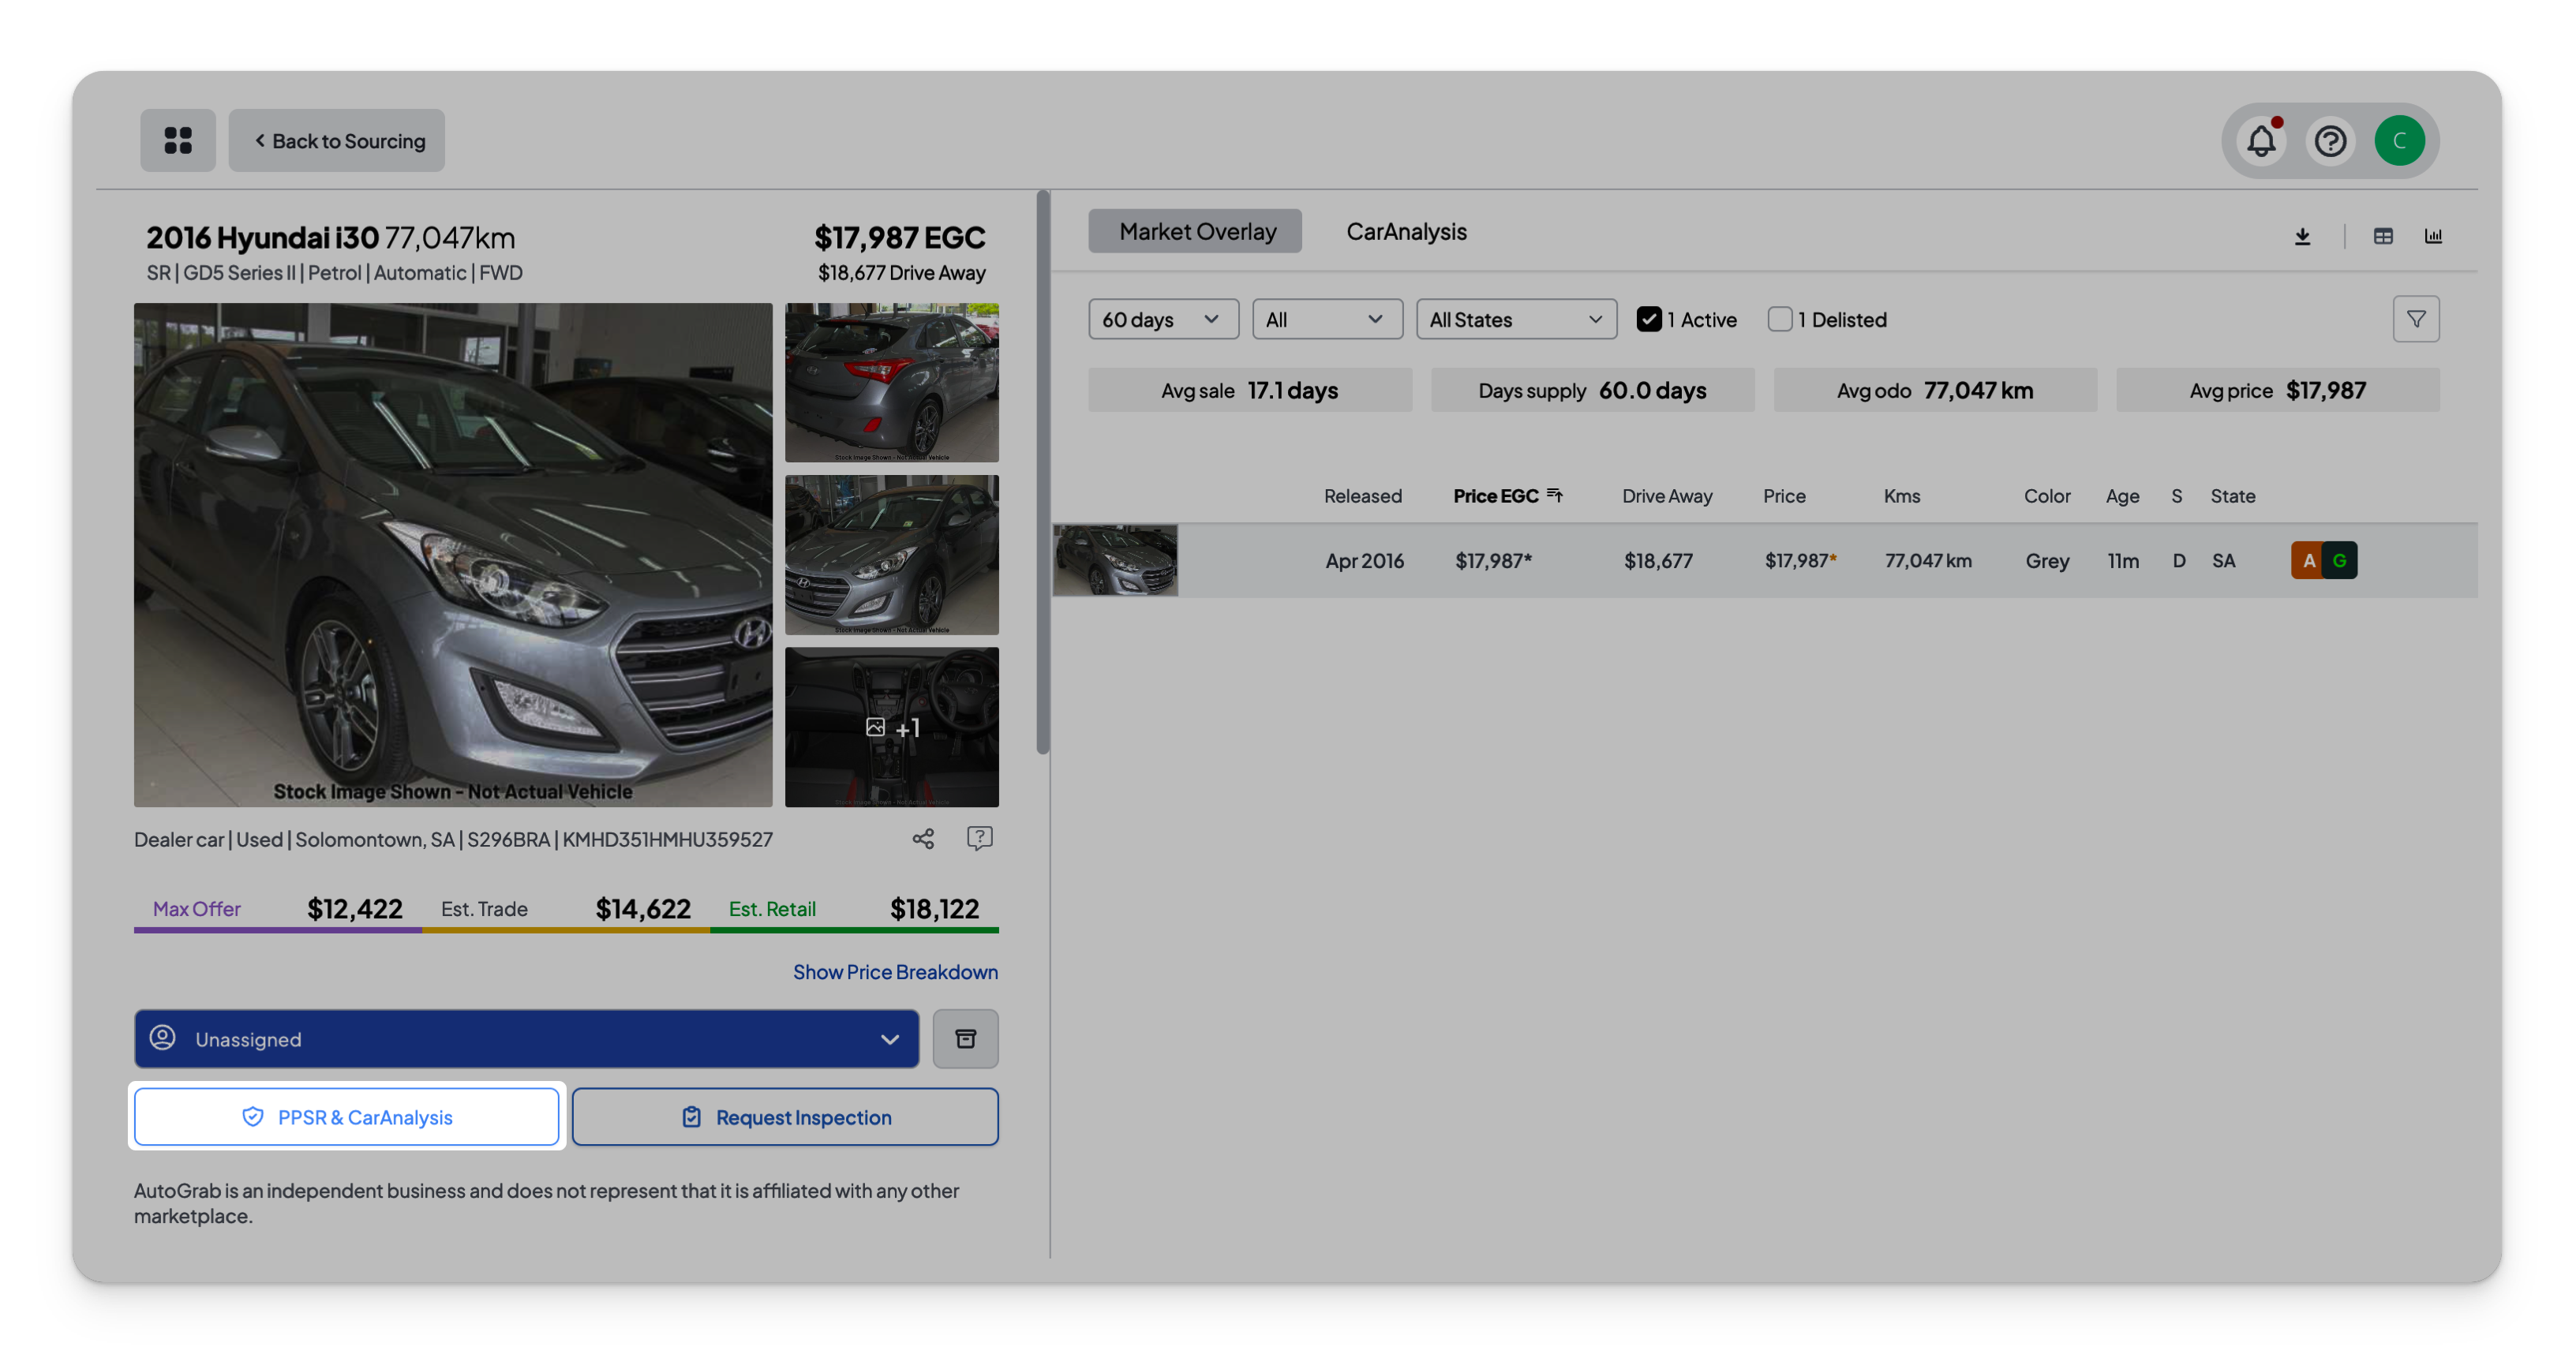Uncheck the 1 Active checkbox
This screenshot has width=2576, height=1354.
pos(1649,319)
